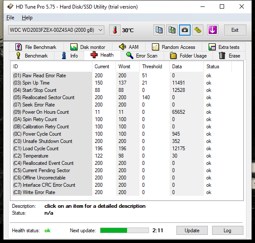
Task: Switch to Random Access tab
Action: 173,47
